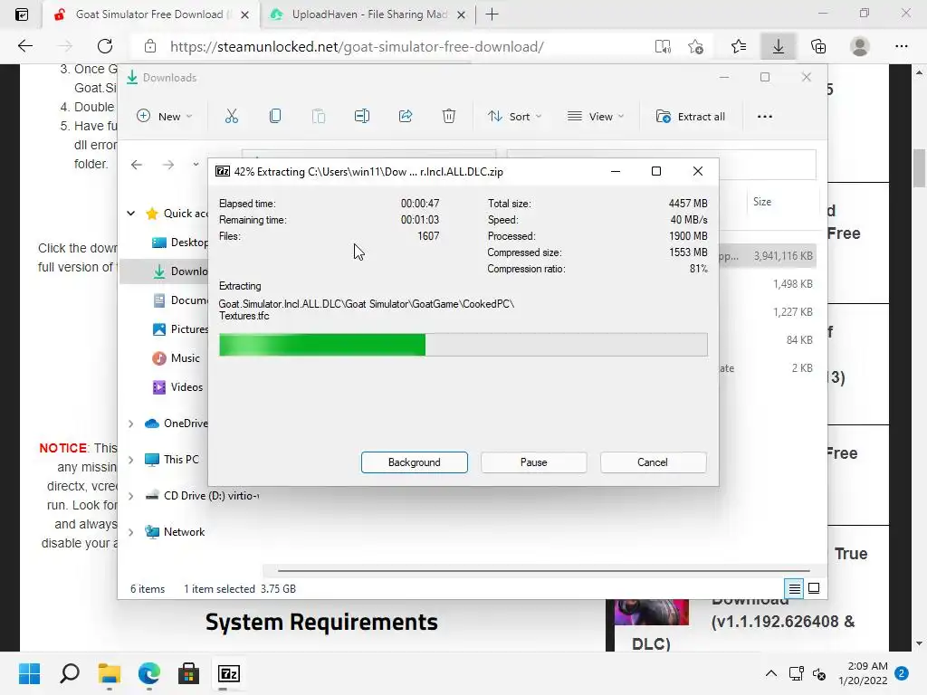Click the extraction progress bar
927x695 pixels.
tap(463, 345)
